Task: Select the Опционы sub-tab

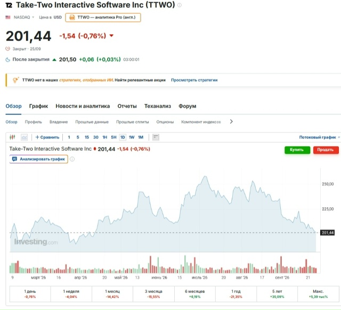Action: 165,122
